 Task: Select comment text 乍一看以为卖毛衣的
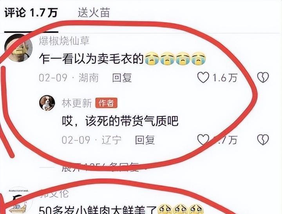point(91,59)
